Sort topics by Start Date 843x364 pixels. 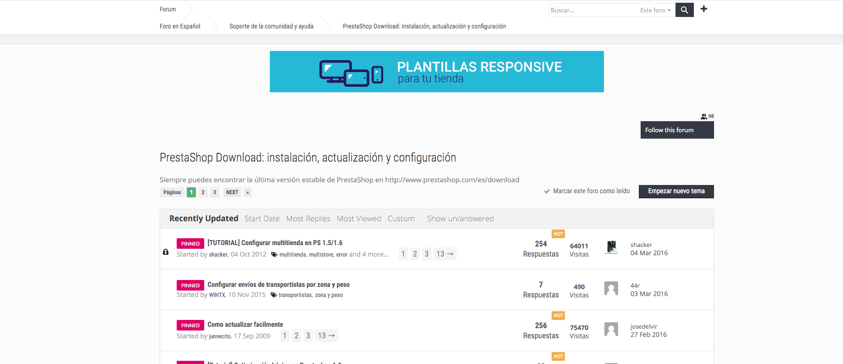[262, 218]
